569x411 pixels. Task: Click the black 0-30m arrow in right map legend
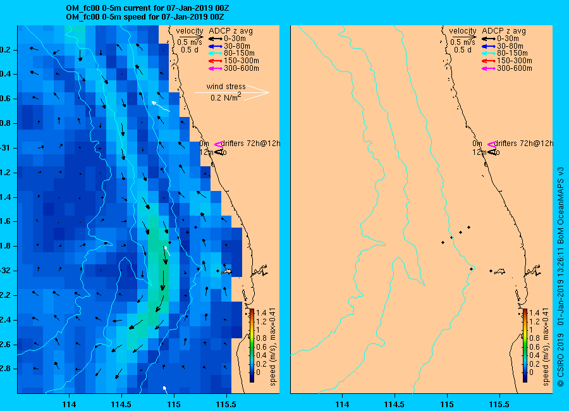pos(489,39)
